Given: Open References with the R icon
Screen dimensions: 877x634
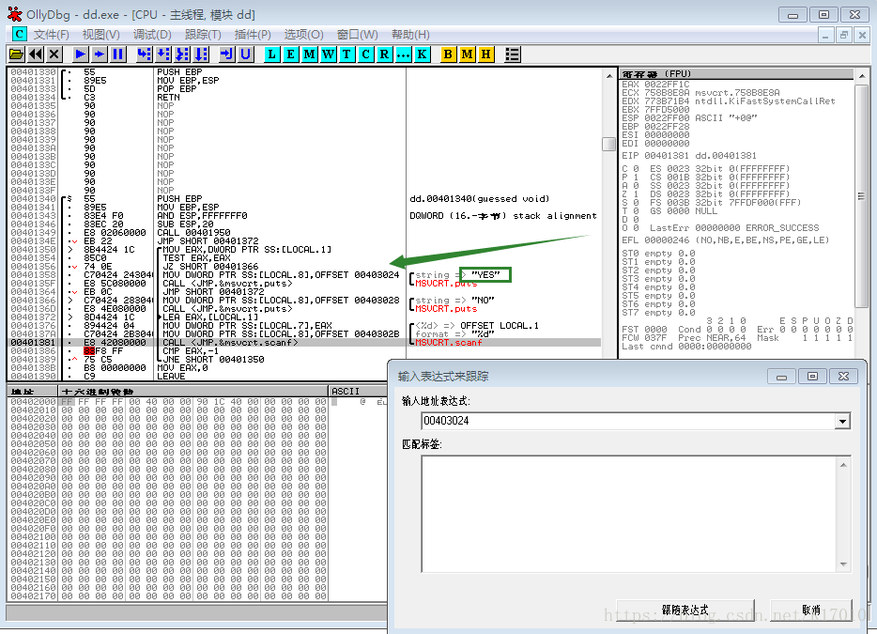Looking at the screenshot, I should tap(384, 54).
